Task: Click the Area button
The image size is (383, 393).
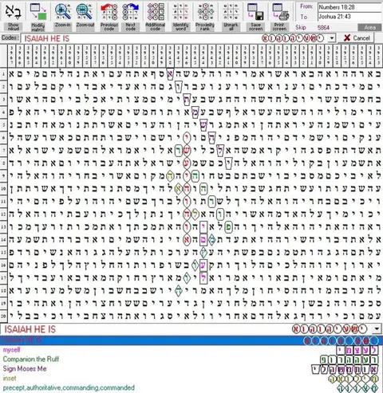Action: point(369,27)
